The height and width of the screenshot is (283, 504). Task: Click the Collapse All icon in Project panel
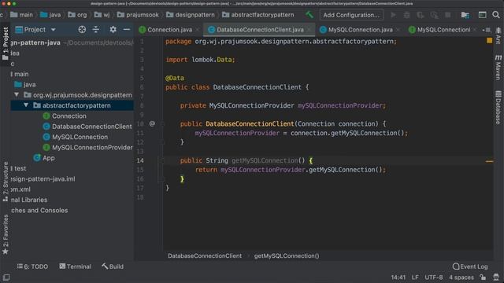pos(96,30)
